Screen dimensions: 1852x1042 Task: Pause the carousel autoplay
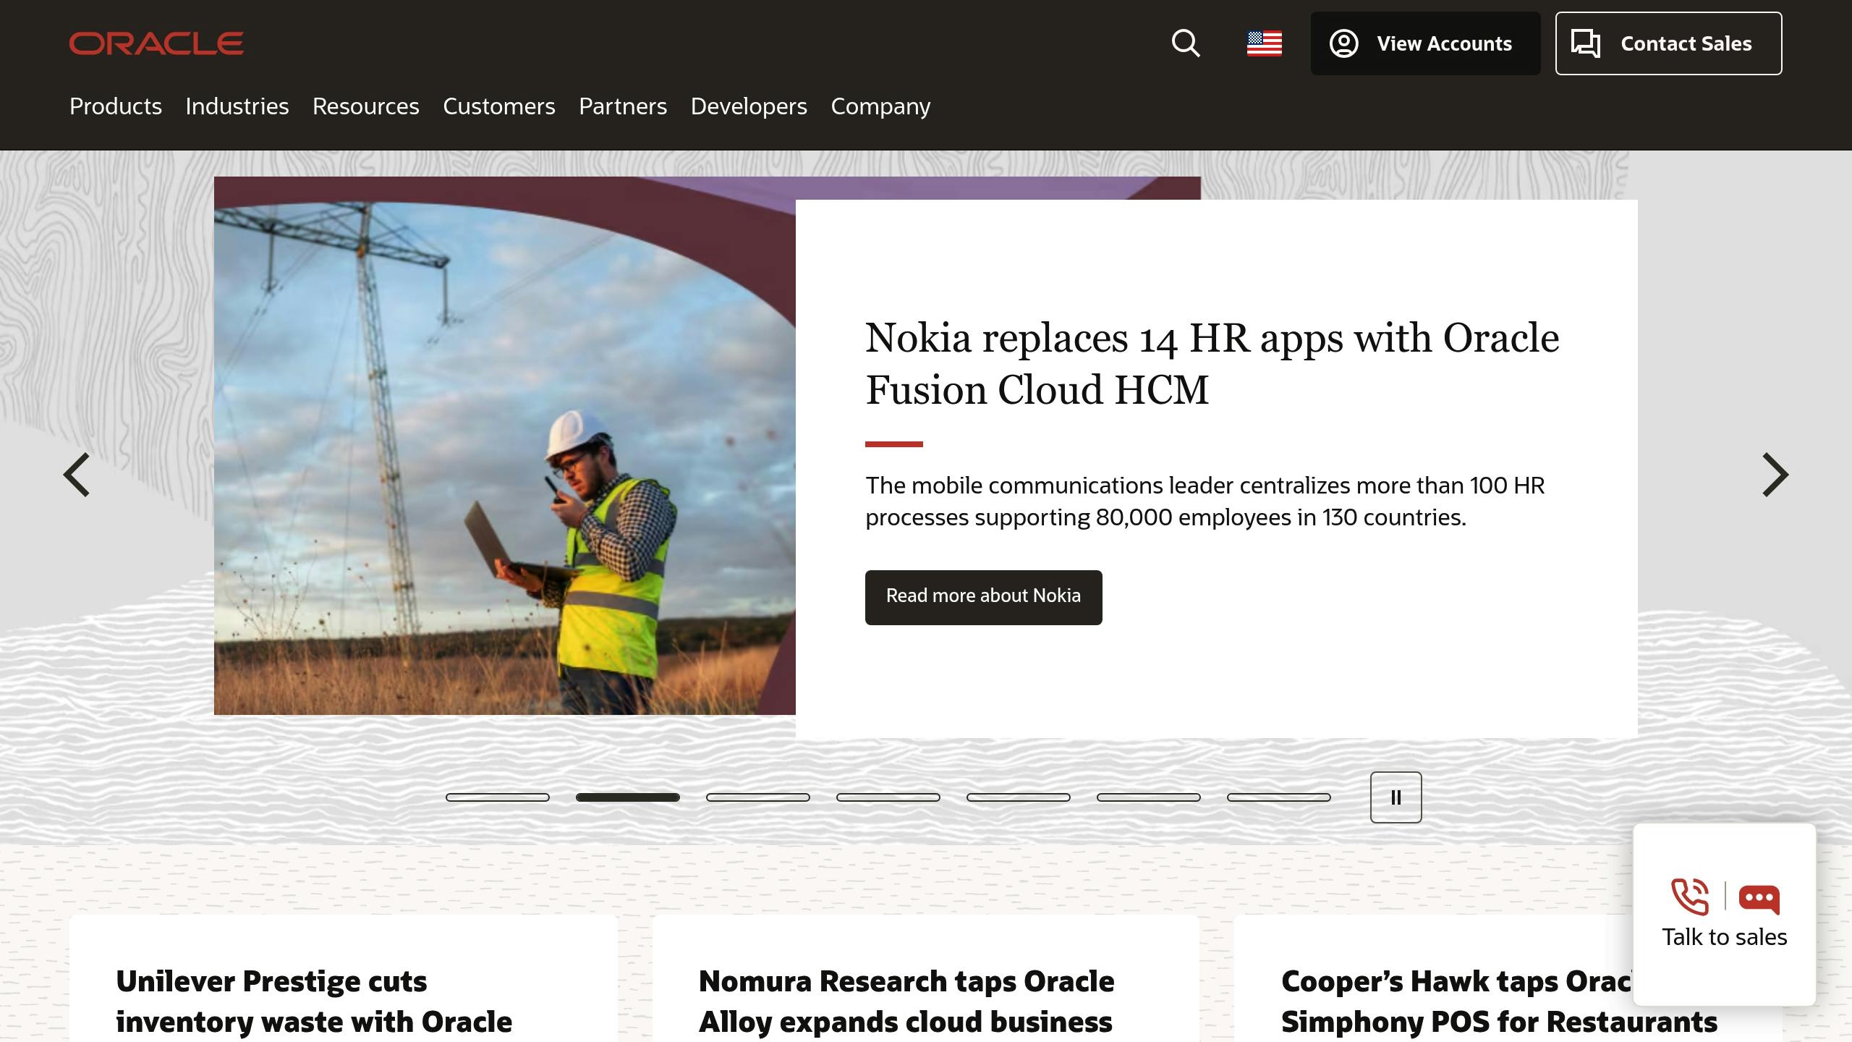pos(1396,797)
